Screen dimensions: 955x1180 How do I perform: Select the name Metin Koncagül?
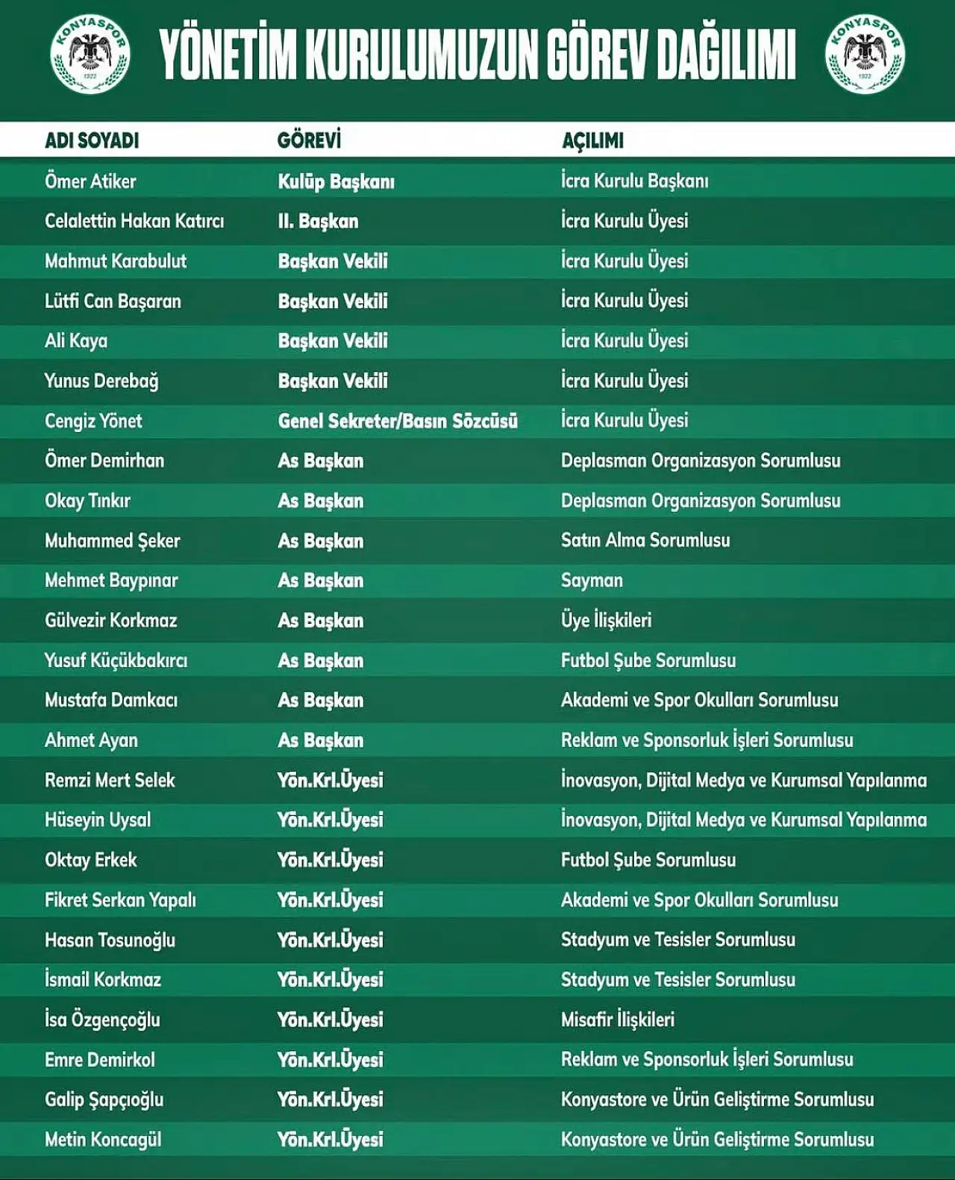(103, 1140)
